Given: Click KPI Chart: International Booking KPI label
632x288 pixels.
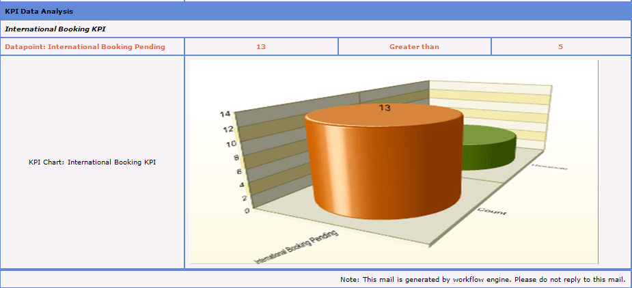Looking at the screenshot, I should pyautogui.click(x=92, y=162).
